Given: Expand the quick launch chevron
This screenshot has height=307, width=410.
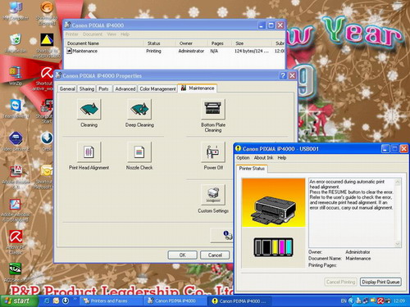Looking at the screenshot, I should pyautogui.click(x=75, y=299).
